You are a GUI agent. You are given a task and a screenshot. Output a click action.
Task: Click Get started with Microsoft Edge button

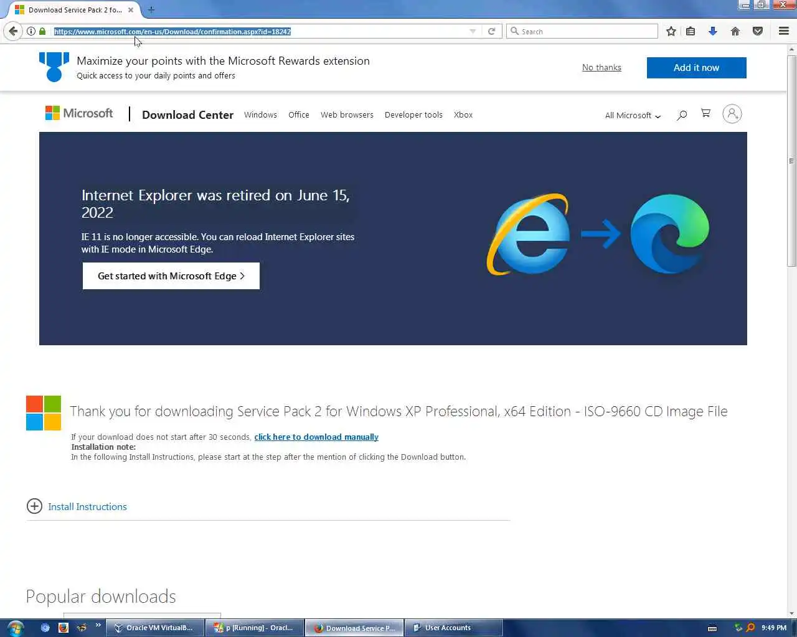tap(171, 276)
